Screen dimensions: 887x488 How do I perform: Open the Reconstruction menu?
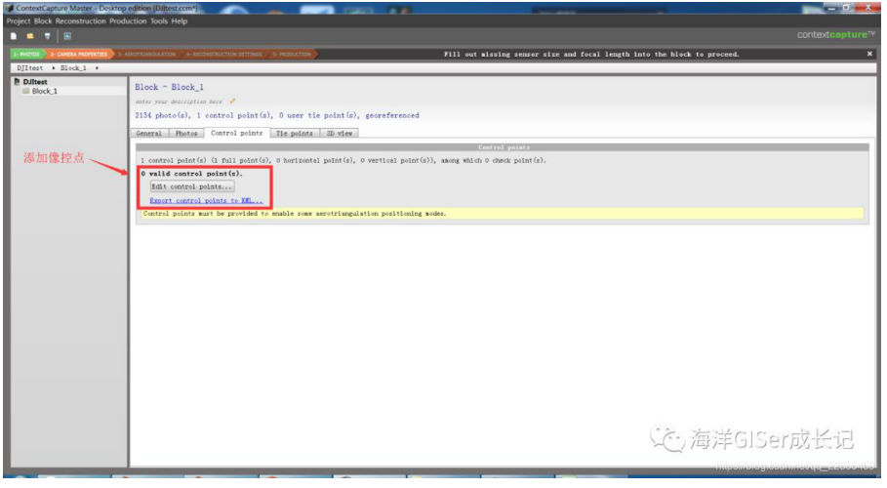(x=80, y=20)
